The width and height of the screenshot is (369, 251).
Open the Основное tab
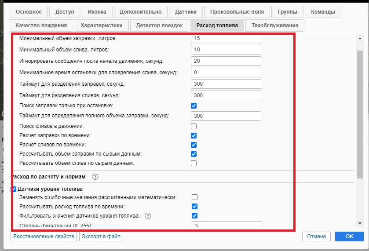pyautogui.click(x=28, y=12)
